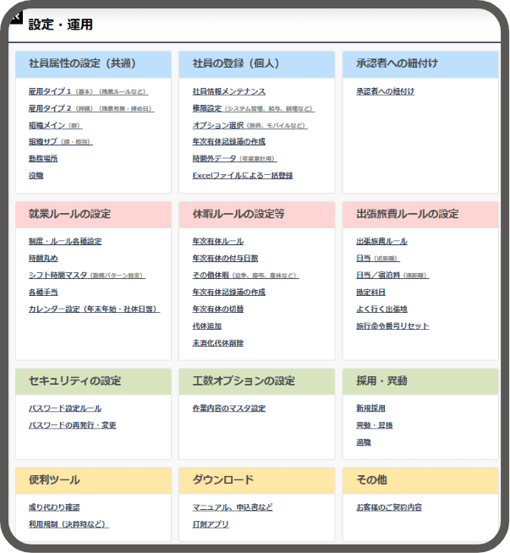Image resolution: width=510 pixels, height=553 pixels.
Task: Click the ダウンロード header
Action: (x=257, y=480)
